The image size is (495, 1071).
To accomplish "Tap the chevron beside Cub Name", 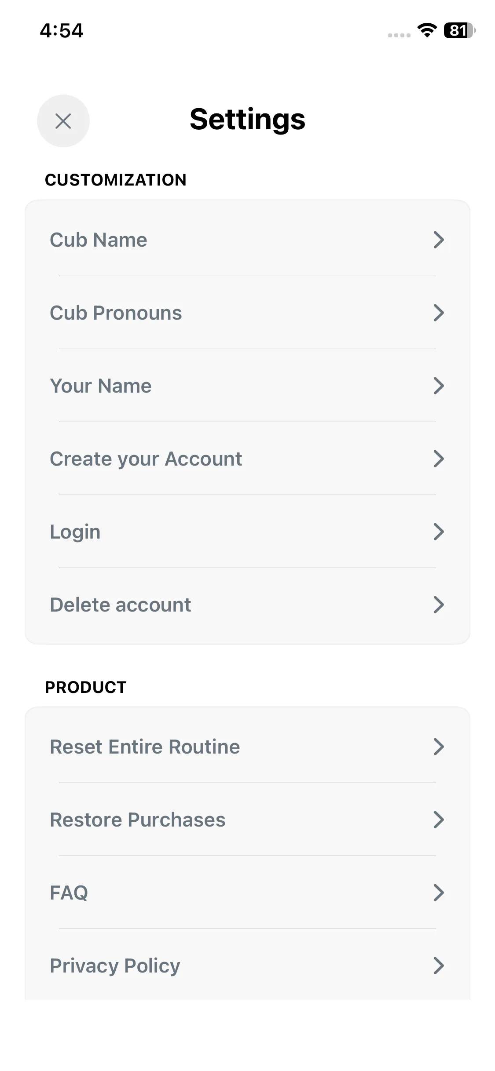I will (x=438, y=240).
